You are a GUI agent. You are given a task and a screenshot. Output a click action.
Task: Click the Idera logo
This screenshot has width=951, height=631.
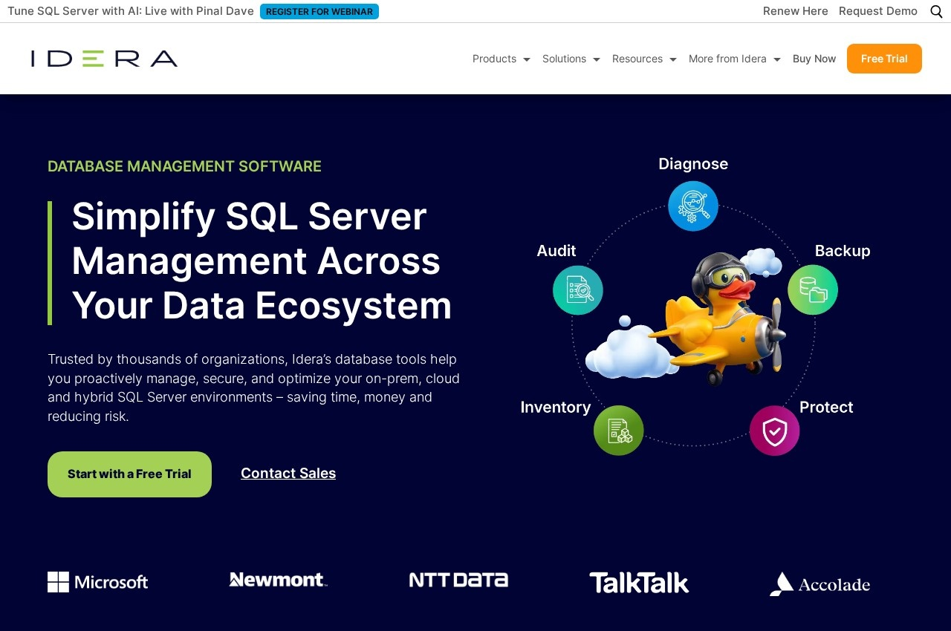point(104,59)
